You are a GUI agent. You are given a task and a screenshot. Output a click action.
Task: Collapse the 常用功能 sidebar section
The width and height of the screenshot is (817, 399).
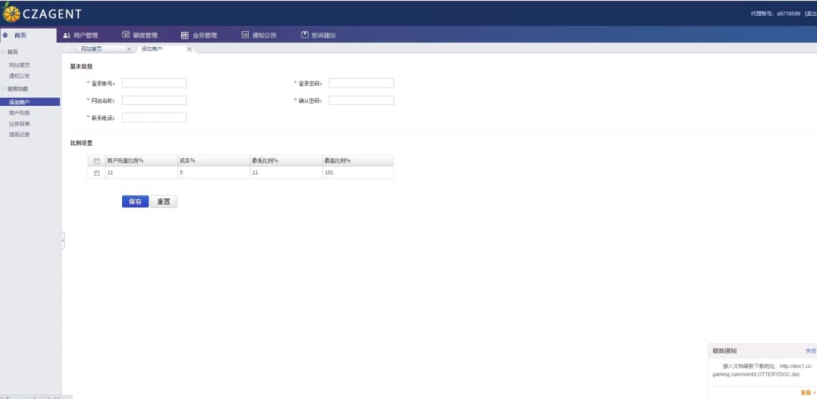point(3,88)
